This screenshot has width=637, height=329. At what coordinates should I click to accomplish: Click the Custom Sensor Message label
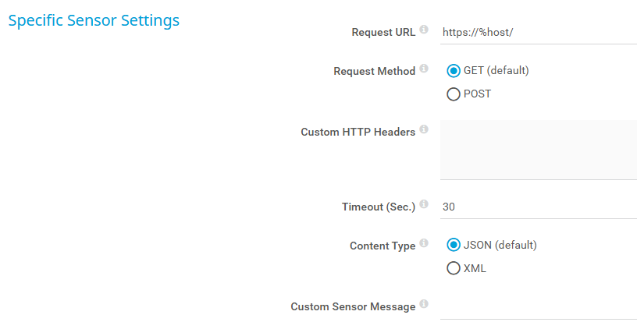pyautogui.click(x=353, y=306)
